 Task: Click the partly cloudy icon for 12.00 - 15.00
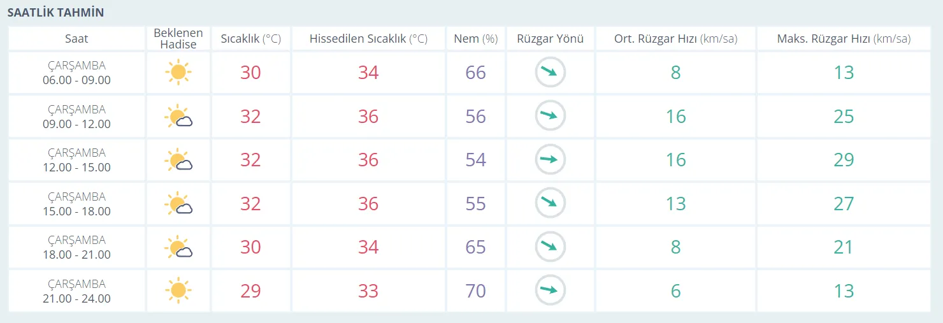(x=178, y=160)
